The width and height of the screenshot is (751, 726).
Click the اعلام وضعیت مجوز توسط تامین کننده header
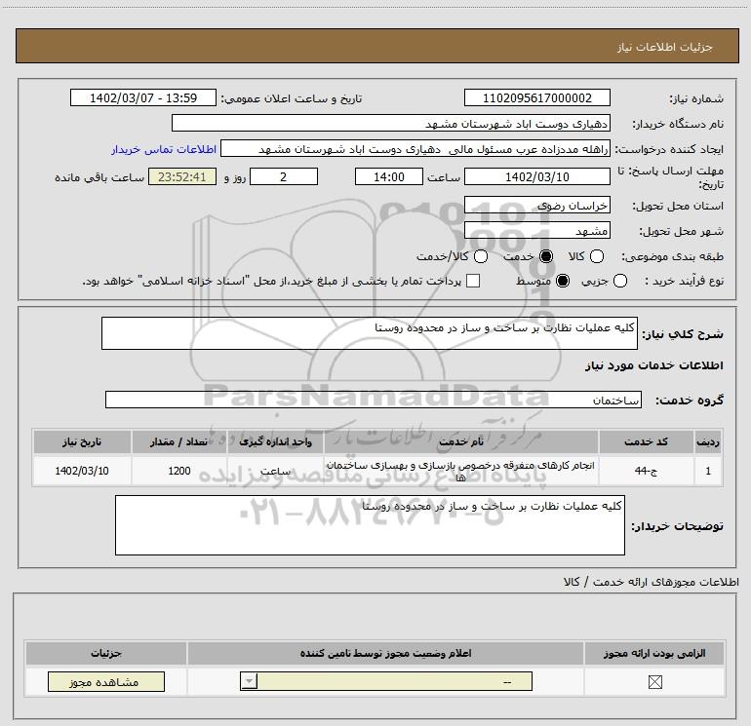click(x=385, y=653)
